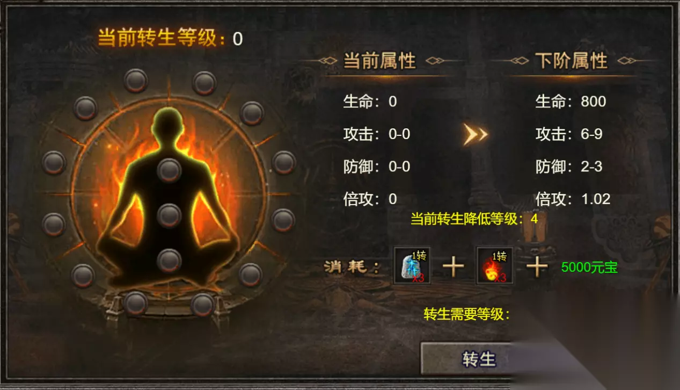Viewport: 680px width, 390px height.
Task: Click the meditating figure's lowest center orb
Action: (x=170, y=261)
